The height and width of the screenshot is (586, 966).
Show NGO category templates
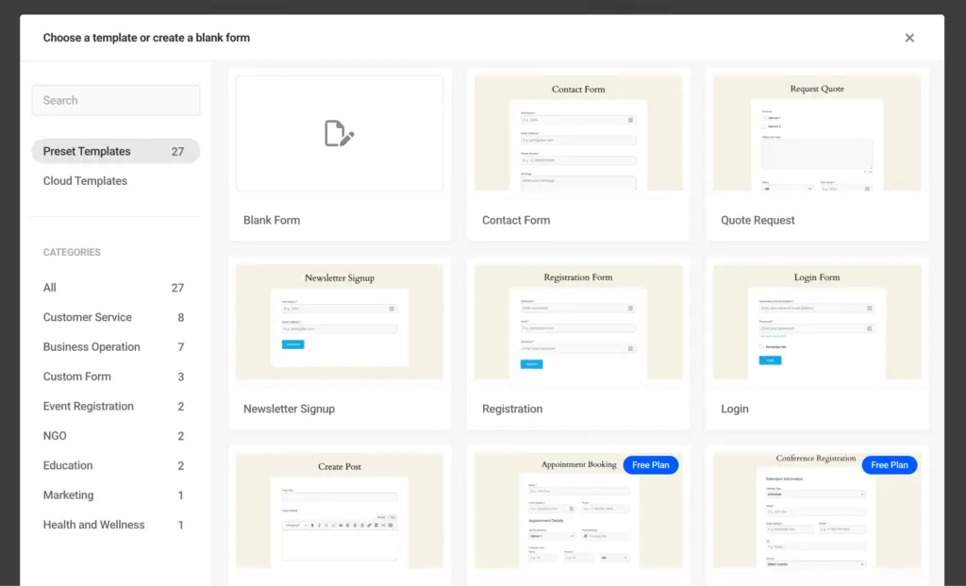tap(55, 436)
